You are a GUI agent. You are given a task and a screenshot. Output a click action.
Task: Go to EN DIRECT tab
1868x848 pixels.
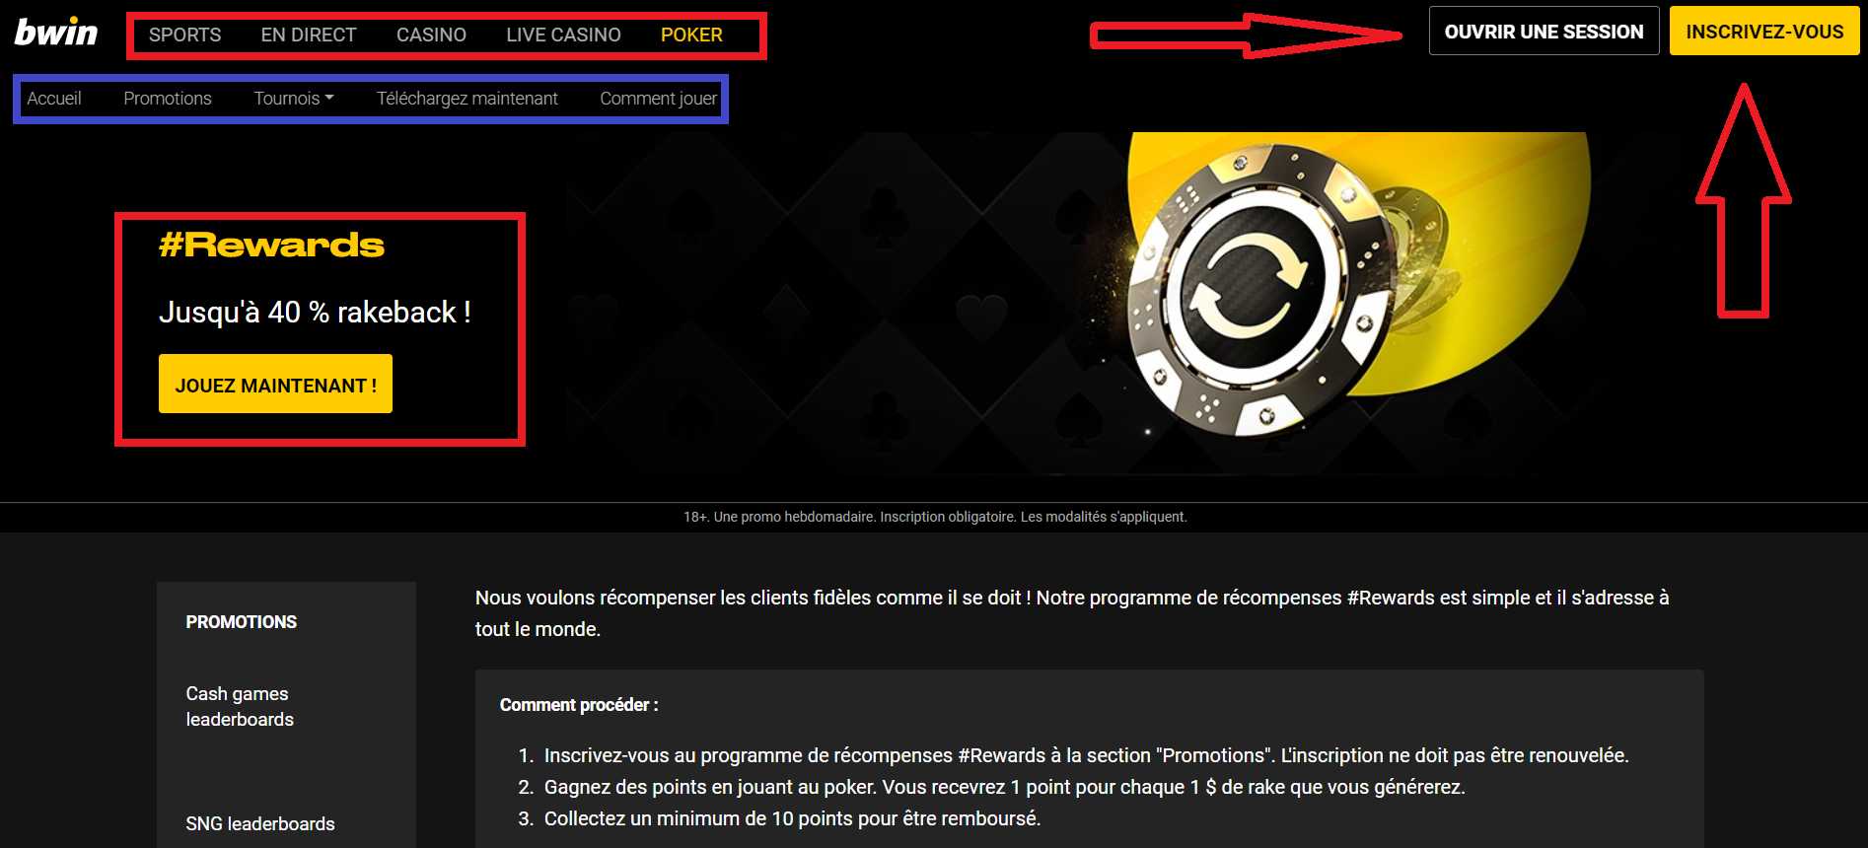(309, 35)
